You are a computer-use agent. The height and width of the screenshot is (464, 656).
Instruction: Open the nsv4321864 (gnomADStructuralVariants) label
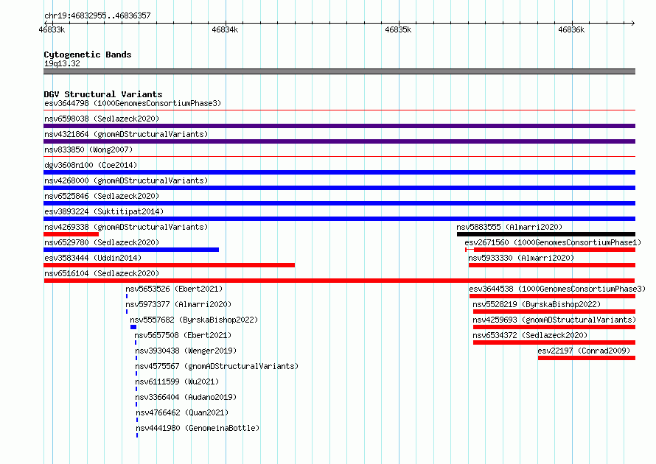point(126,134)
